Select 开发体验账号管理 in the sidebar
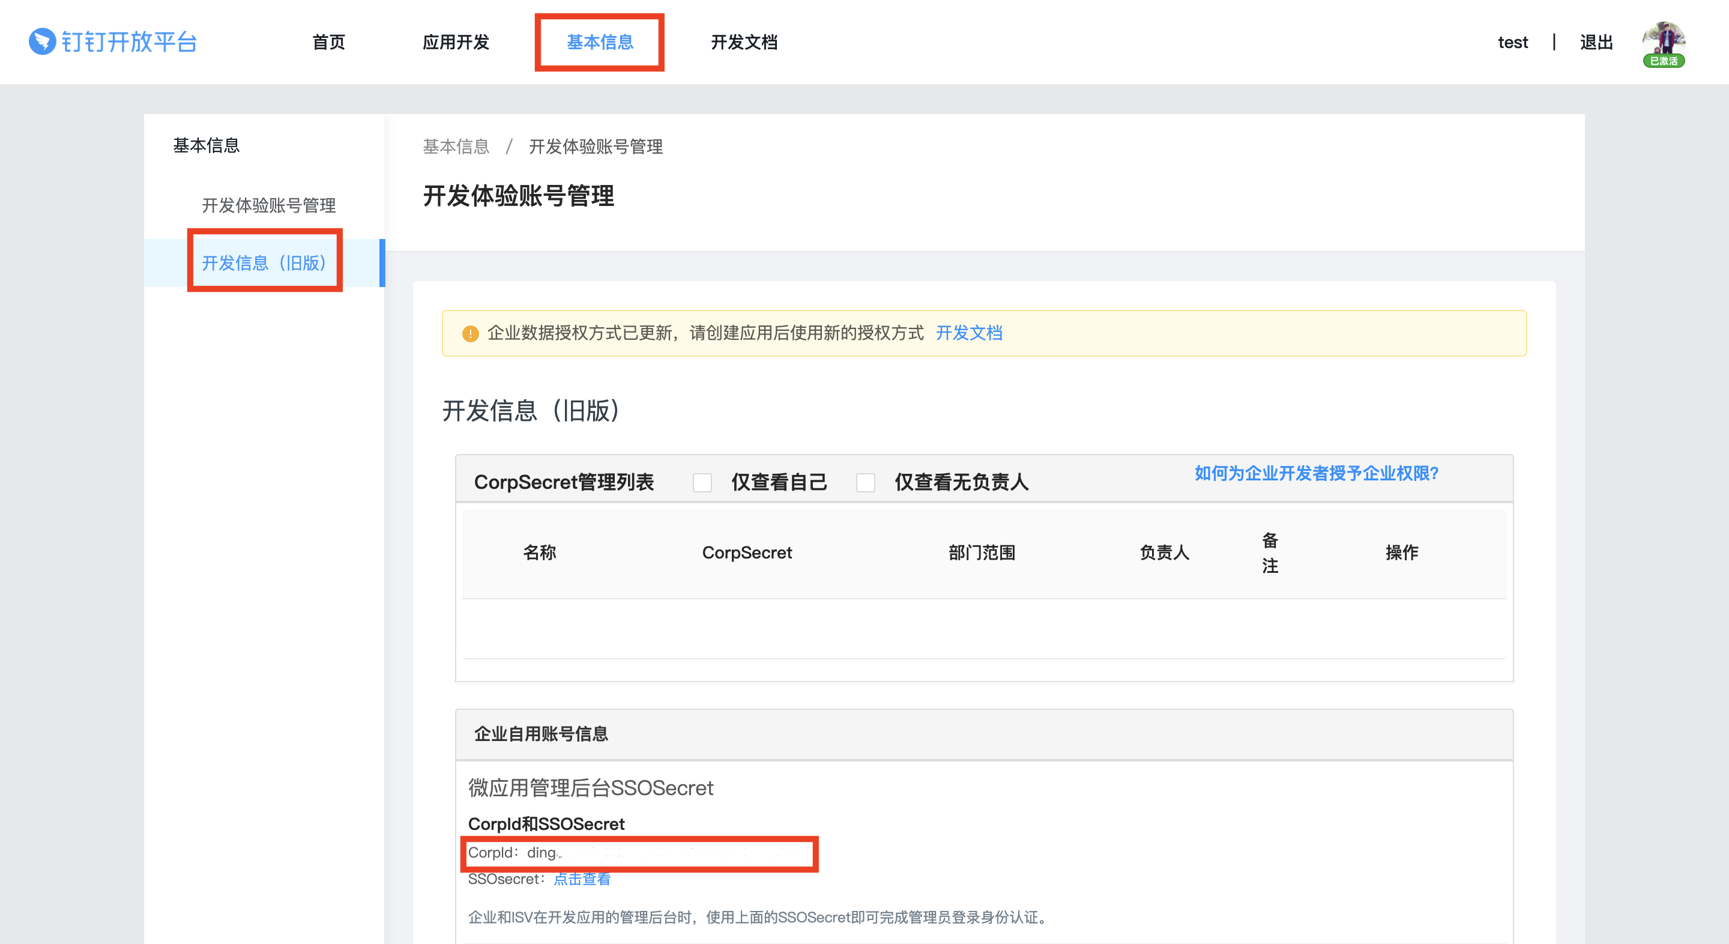Viewport: 1729px width, 944px height. tap(268, 205)
